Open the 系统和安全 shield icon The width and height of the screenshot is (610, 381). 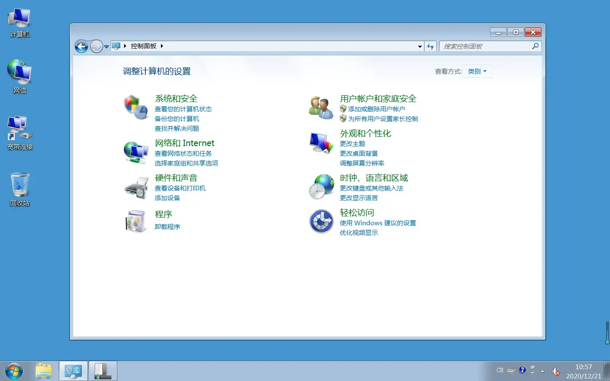pyautogui.click(x=136, y=107)
